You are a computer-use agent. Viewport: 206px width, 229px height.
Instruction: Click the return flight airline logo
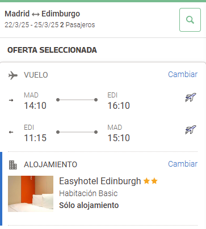click(191, 130)
